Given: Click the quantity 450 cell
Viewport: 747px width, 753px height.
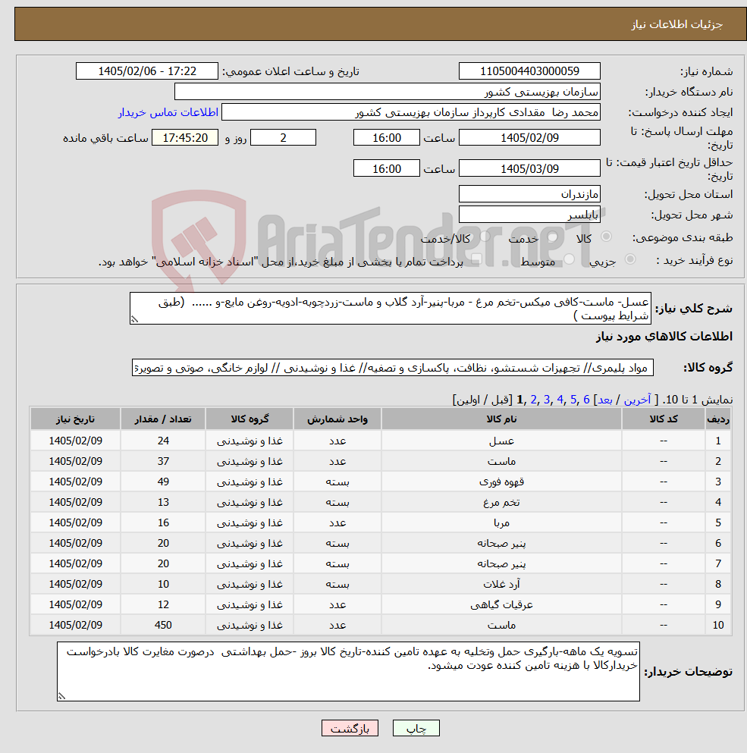Looking at the screenshot, I should tap(163, 625).
